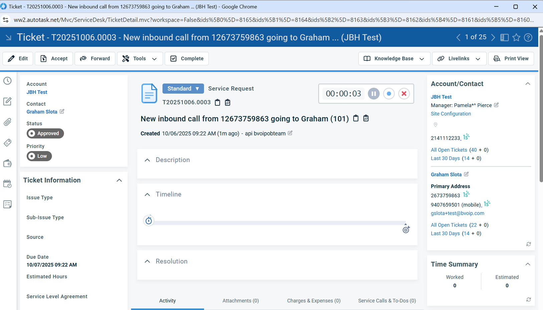Select the Service Calls & To-Dos tab
Viewport: 543px width, 310px height.
(x=387, y=301)
